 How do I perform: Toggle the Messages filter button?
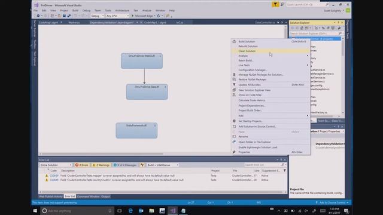click(125, 165)
